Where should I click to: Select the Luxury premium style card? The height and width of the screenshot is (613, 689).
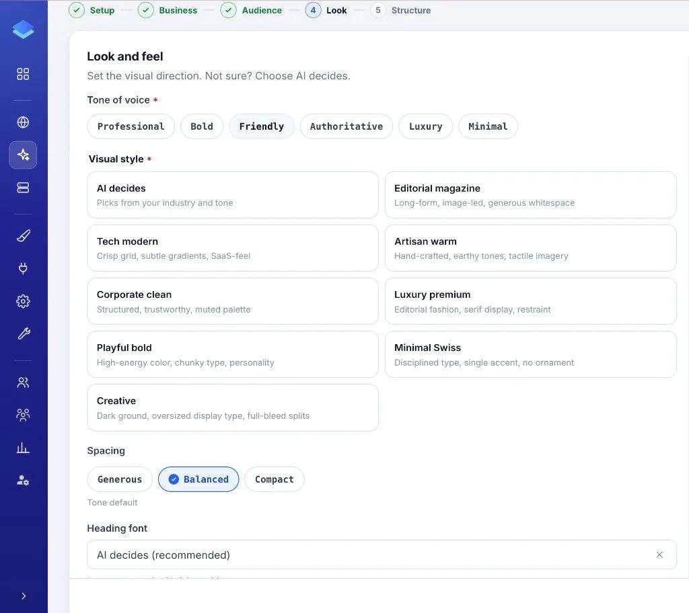(x=530, y=301)
